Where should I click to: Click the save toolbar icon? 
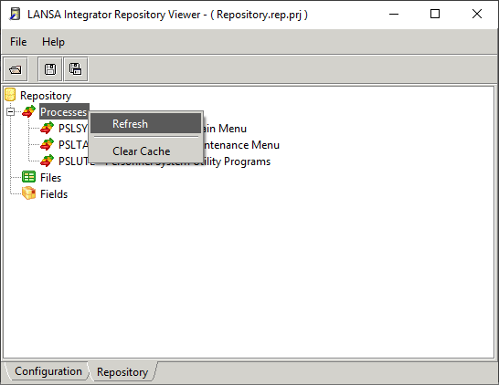pyautogui.click(x=50, y=69)
